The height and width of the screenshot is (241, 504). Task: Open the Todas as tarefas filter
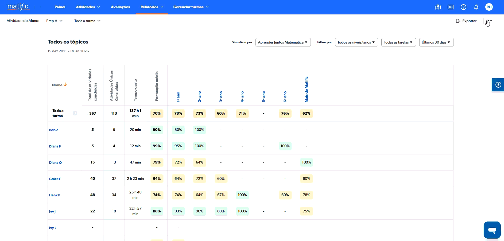pyautogui.click(x=398, y=42)
